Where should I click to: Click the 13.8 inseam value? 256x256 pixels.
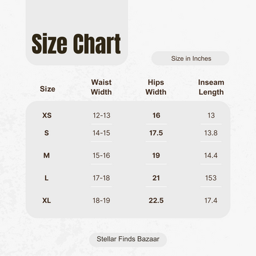[211, 133]
